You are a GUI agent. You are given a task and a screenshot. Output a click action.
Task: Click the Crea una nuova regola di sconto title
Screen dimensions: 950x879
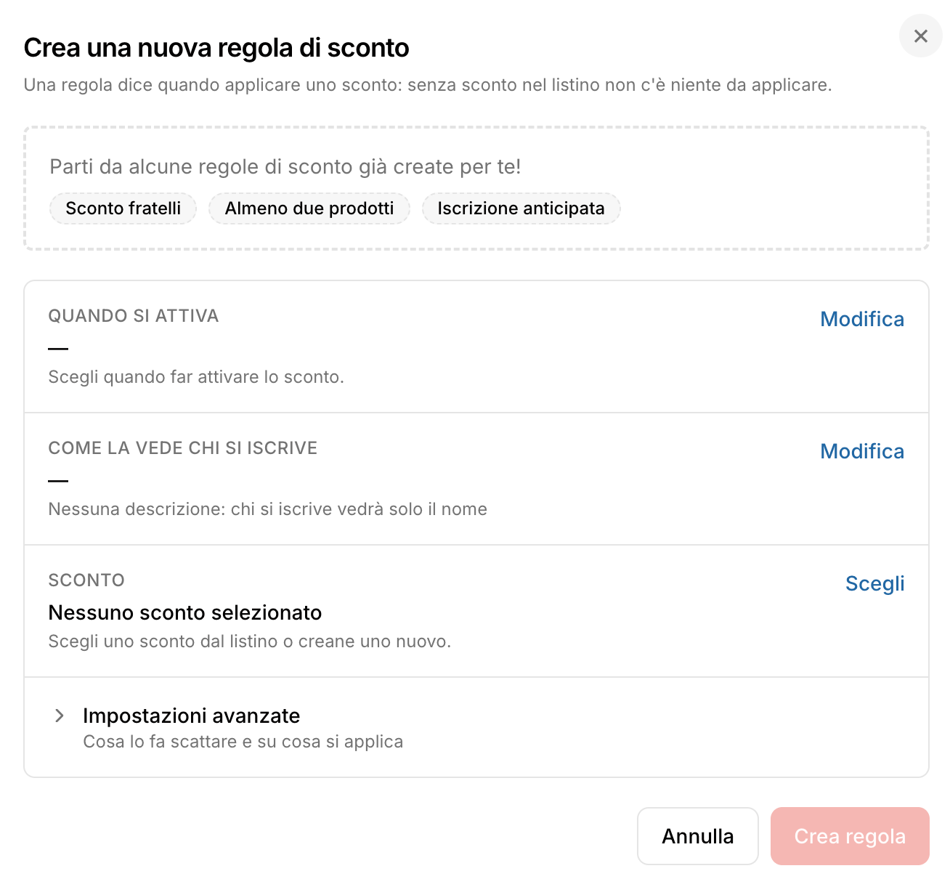pyautogui.click(x=216, y=48)
